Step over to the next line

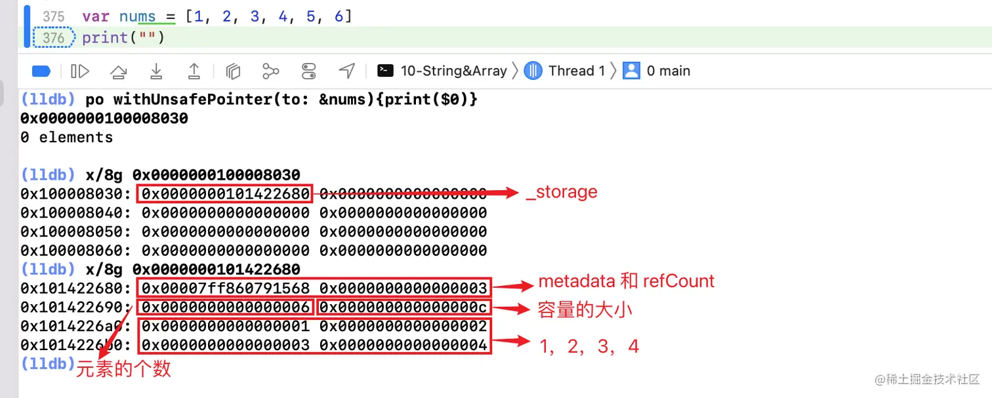click(118, 71)
